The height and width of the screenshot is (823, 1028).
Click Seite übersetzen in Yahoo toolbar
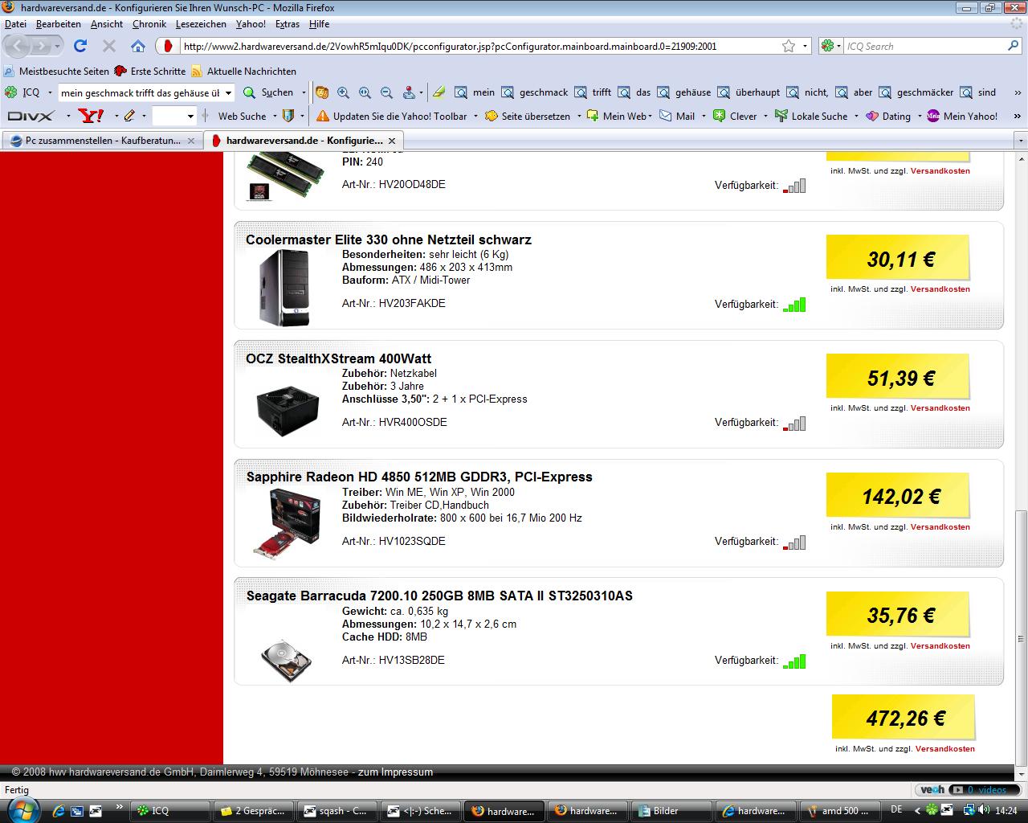pyautogui.click(x=528, y=116)
